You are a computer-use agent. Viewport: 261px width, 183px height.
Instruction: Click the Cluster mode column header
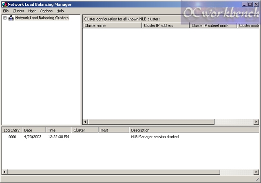(248, 25)
